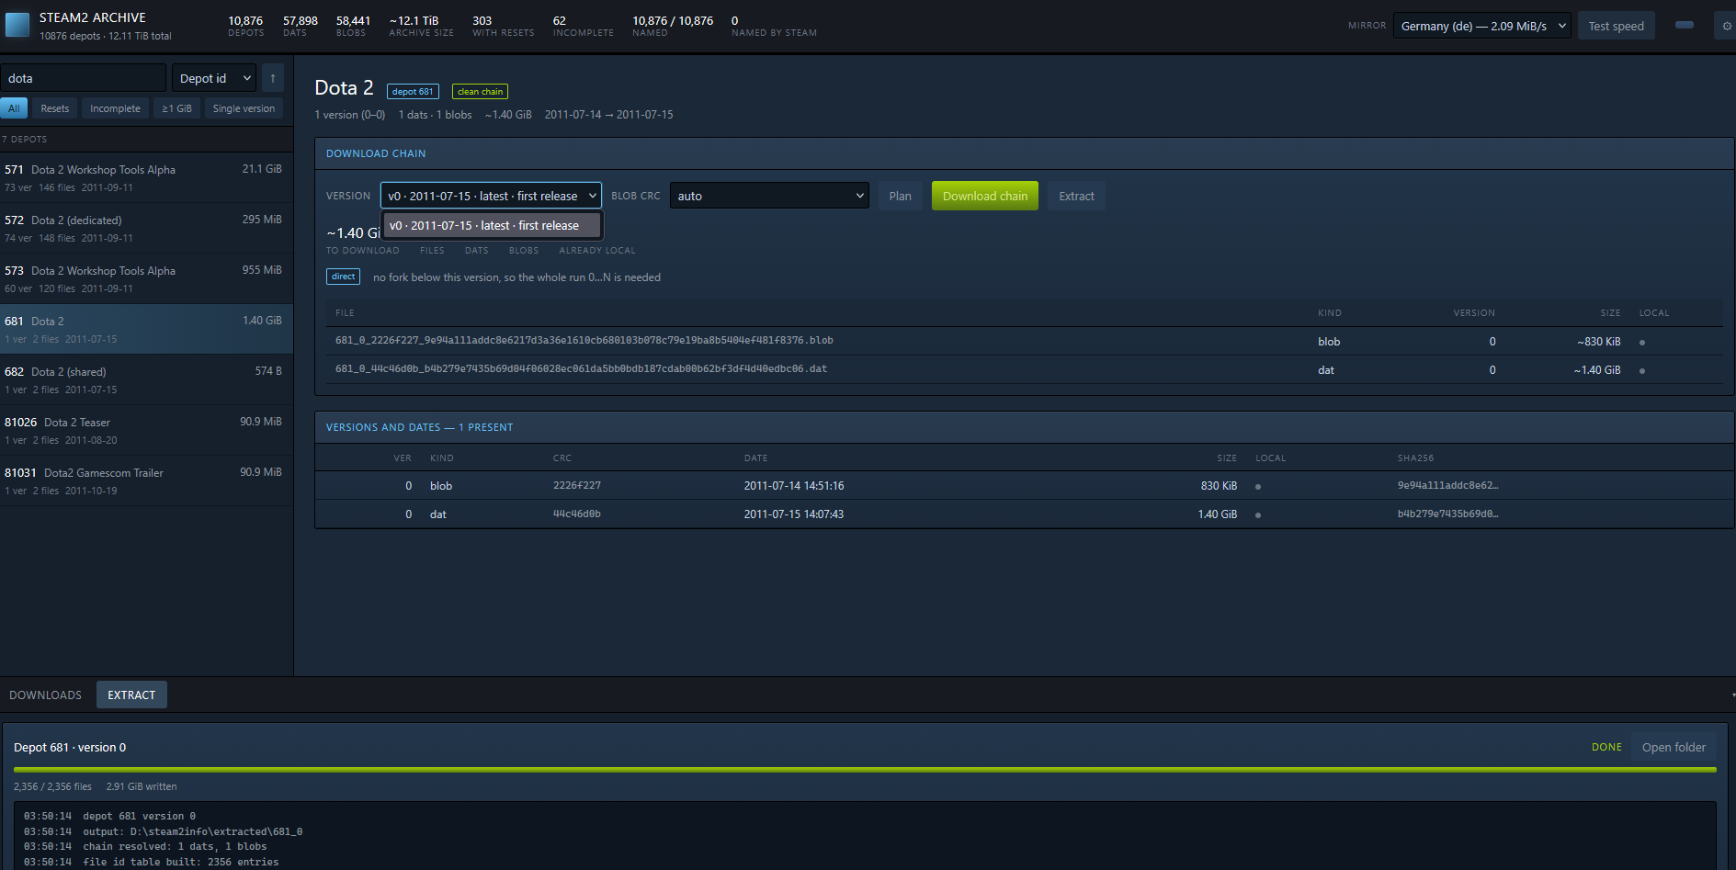Click the clean chain badge
The image size is (1736, 870).
pos(480,92)
